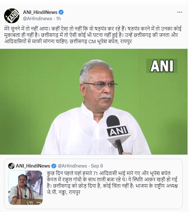Click the first line of the main tweet text

click(x=93, y=29)
